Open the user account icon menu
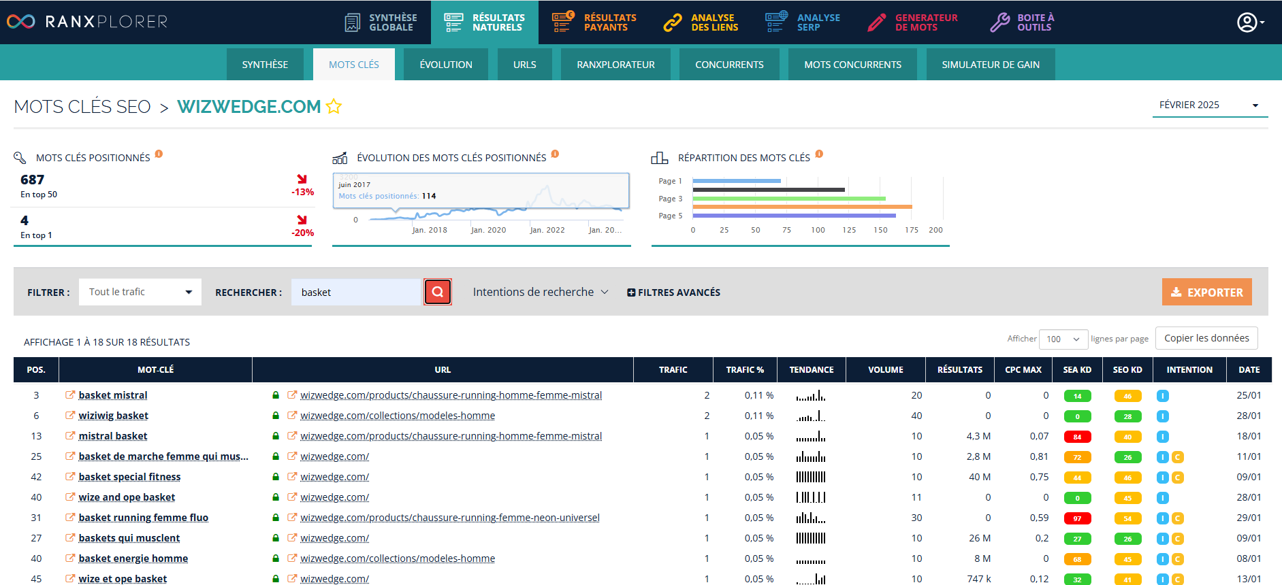This screenshot has height=585, width=1282. (1250, 22)
